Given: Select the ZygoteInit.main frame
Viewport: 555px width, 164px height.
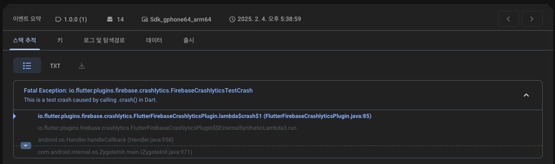Looking at the screenshot, I should point(115,152).
